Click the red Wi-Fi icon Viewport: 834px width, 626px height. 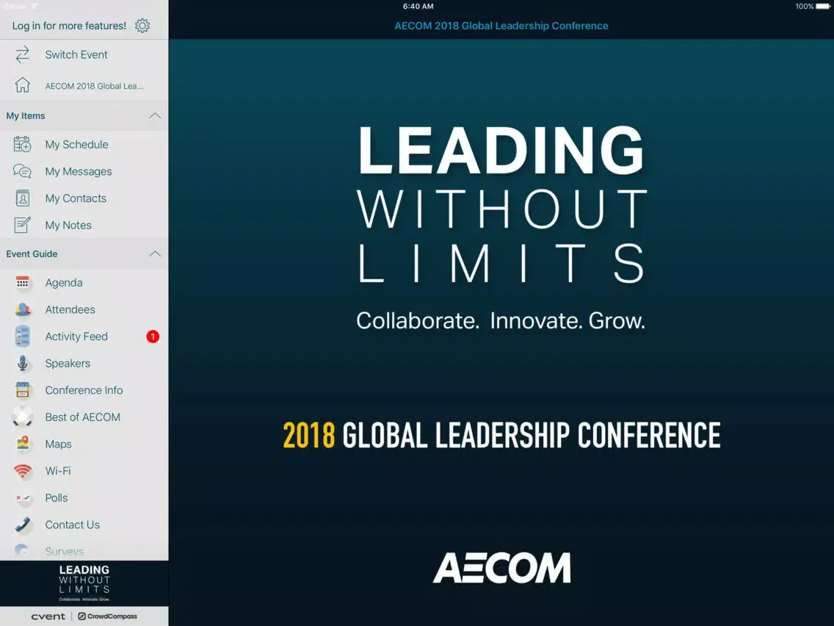[x=22, y=470]
